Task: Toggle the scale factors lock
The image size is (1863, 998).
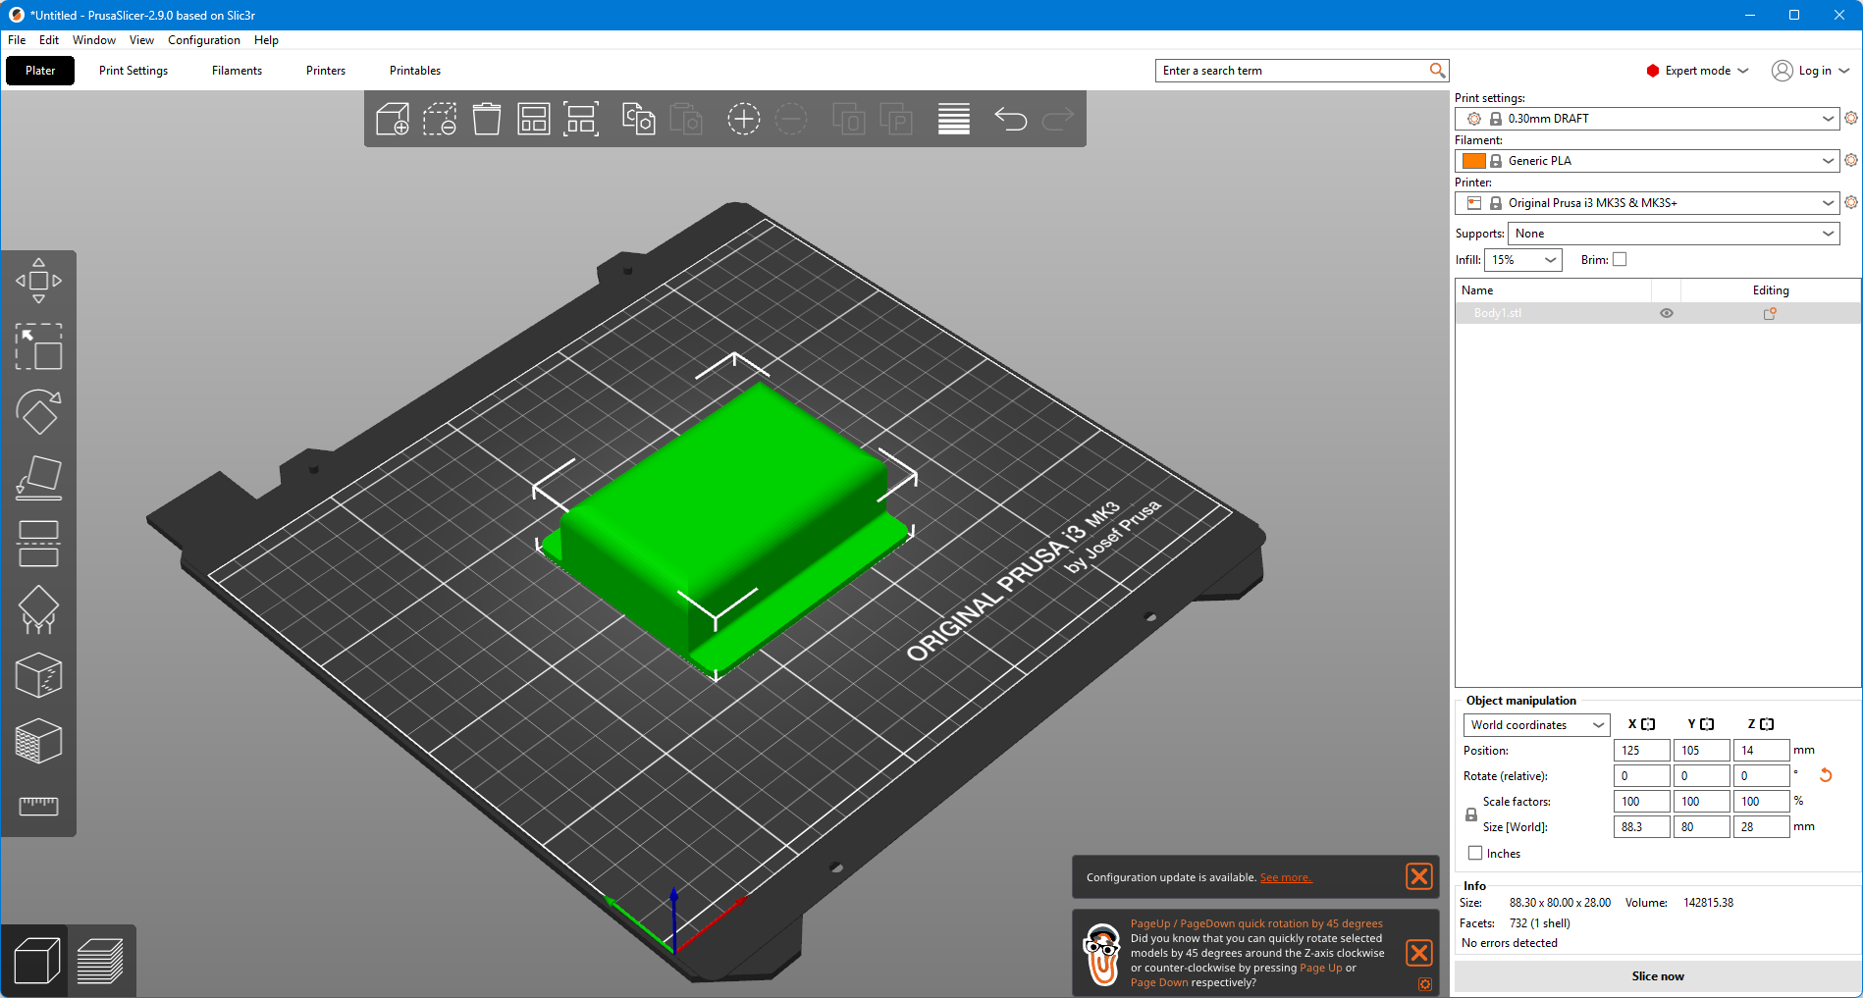Action: [x=1471, y=814]
